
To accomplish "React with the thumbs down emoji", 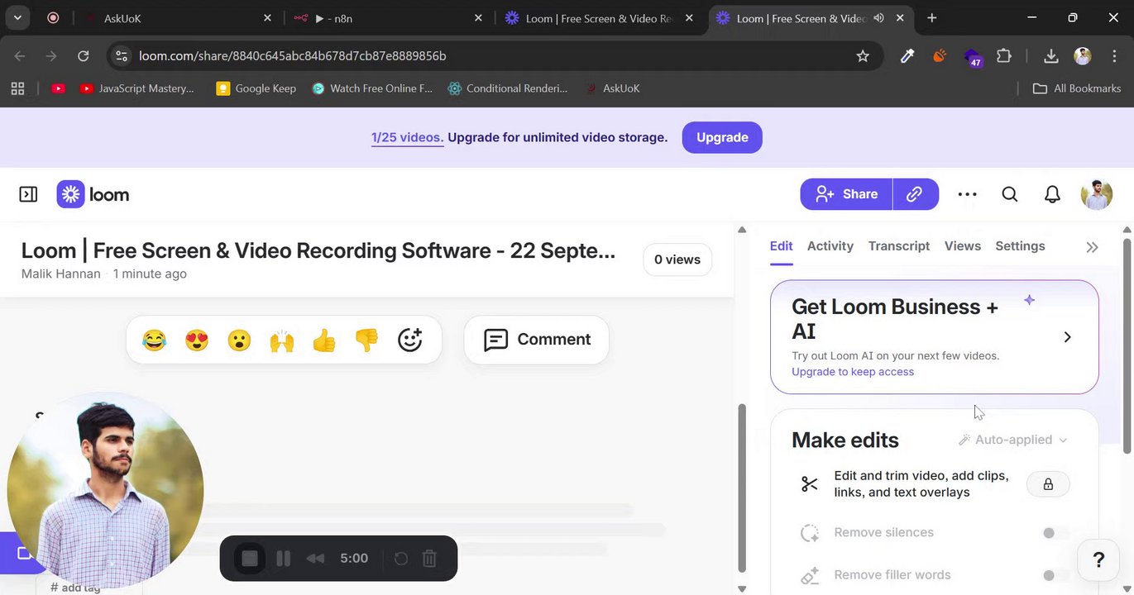I will pyautogui.click(x=366, y=340).
